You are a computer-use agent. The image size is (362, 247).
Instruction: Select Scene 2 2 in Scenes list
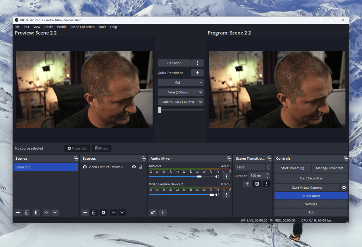46,167
